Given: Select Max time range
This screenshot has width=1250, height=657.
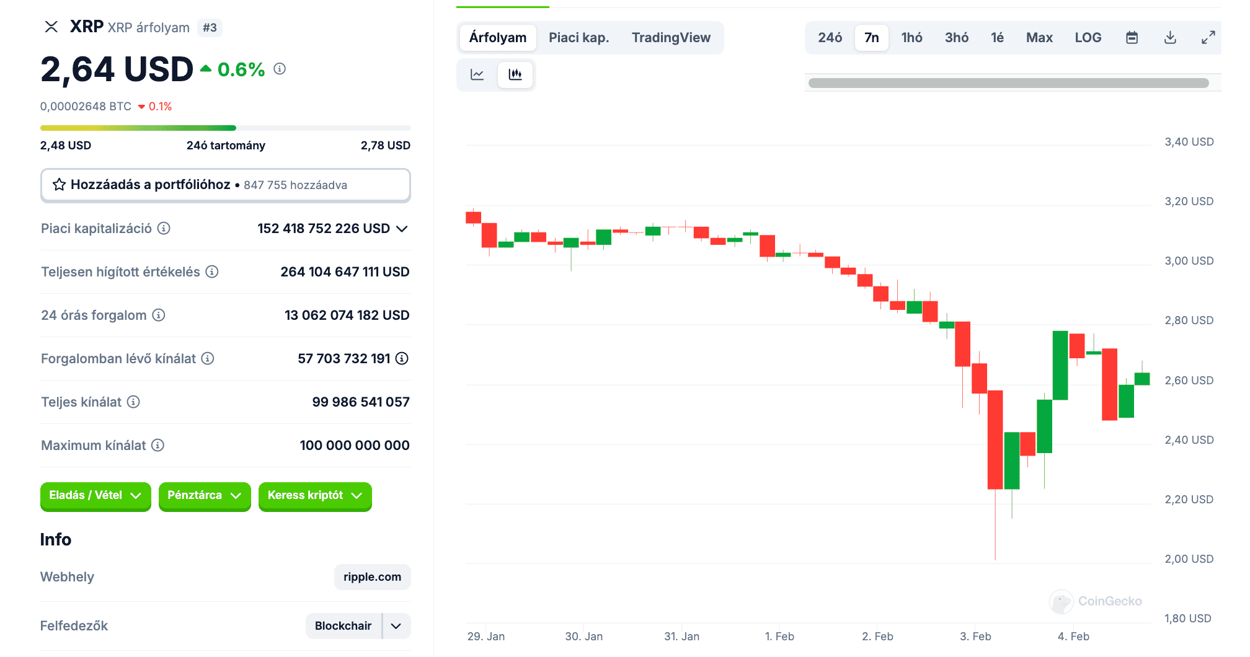Looking at the screenshot, I should click(1039, 38).
